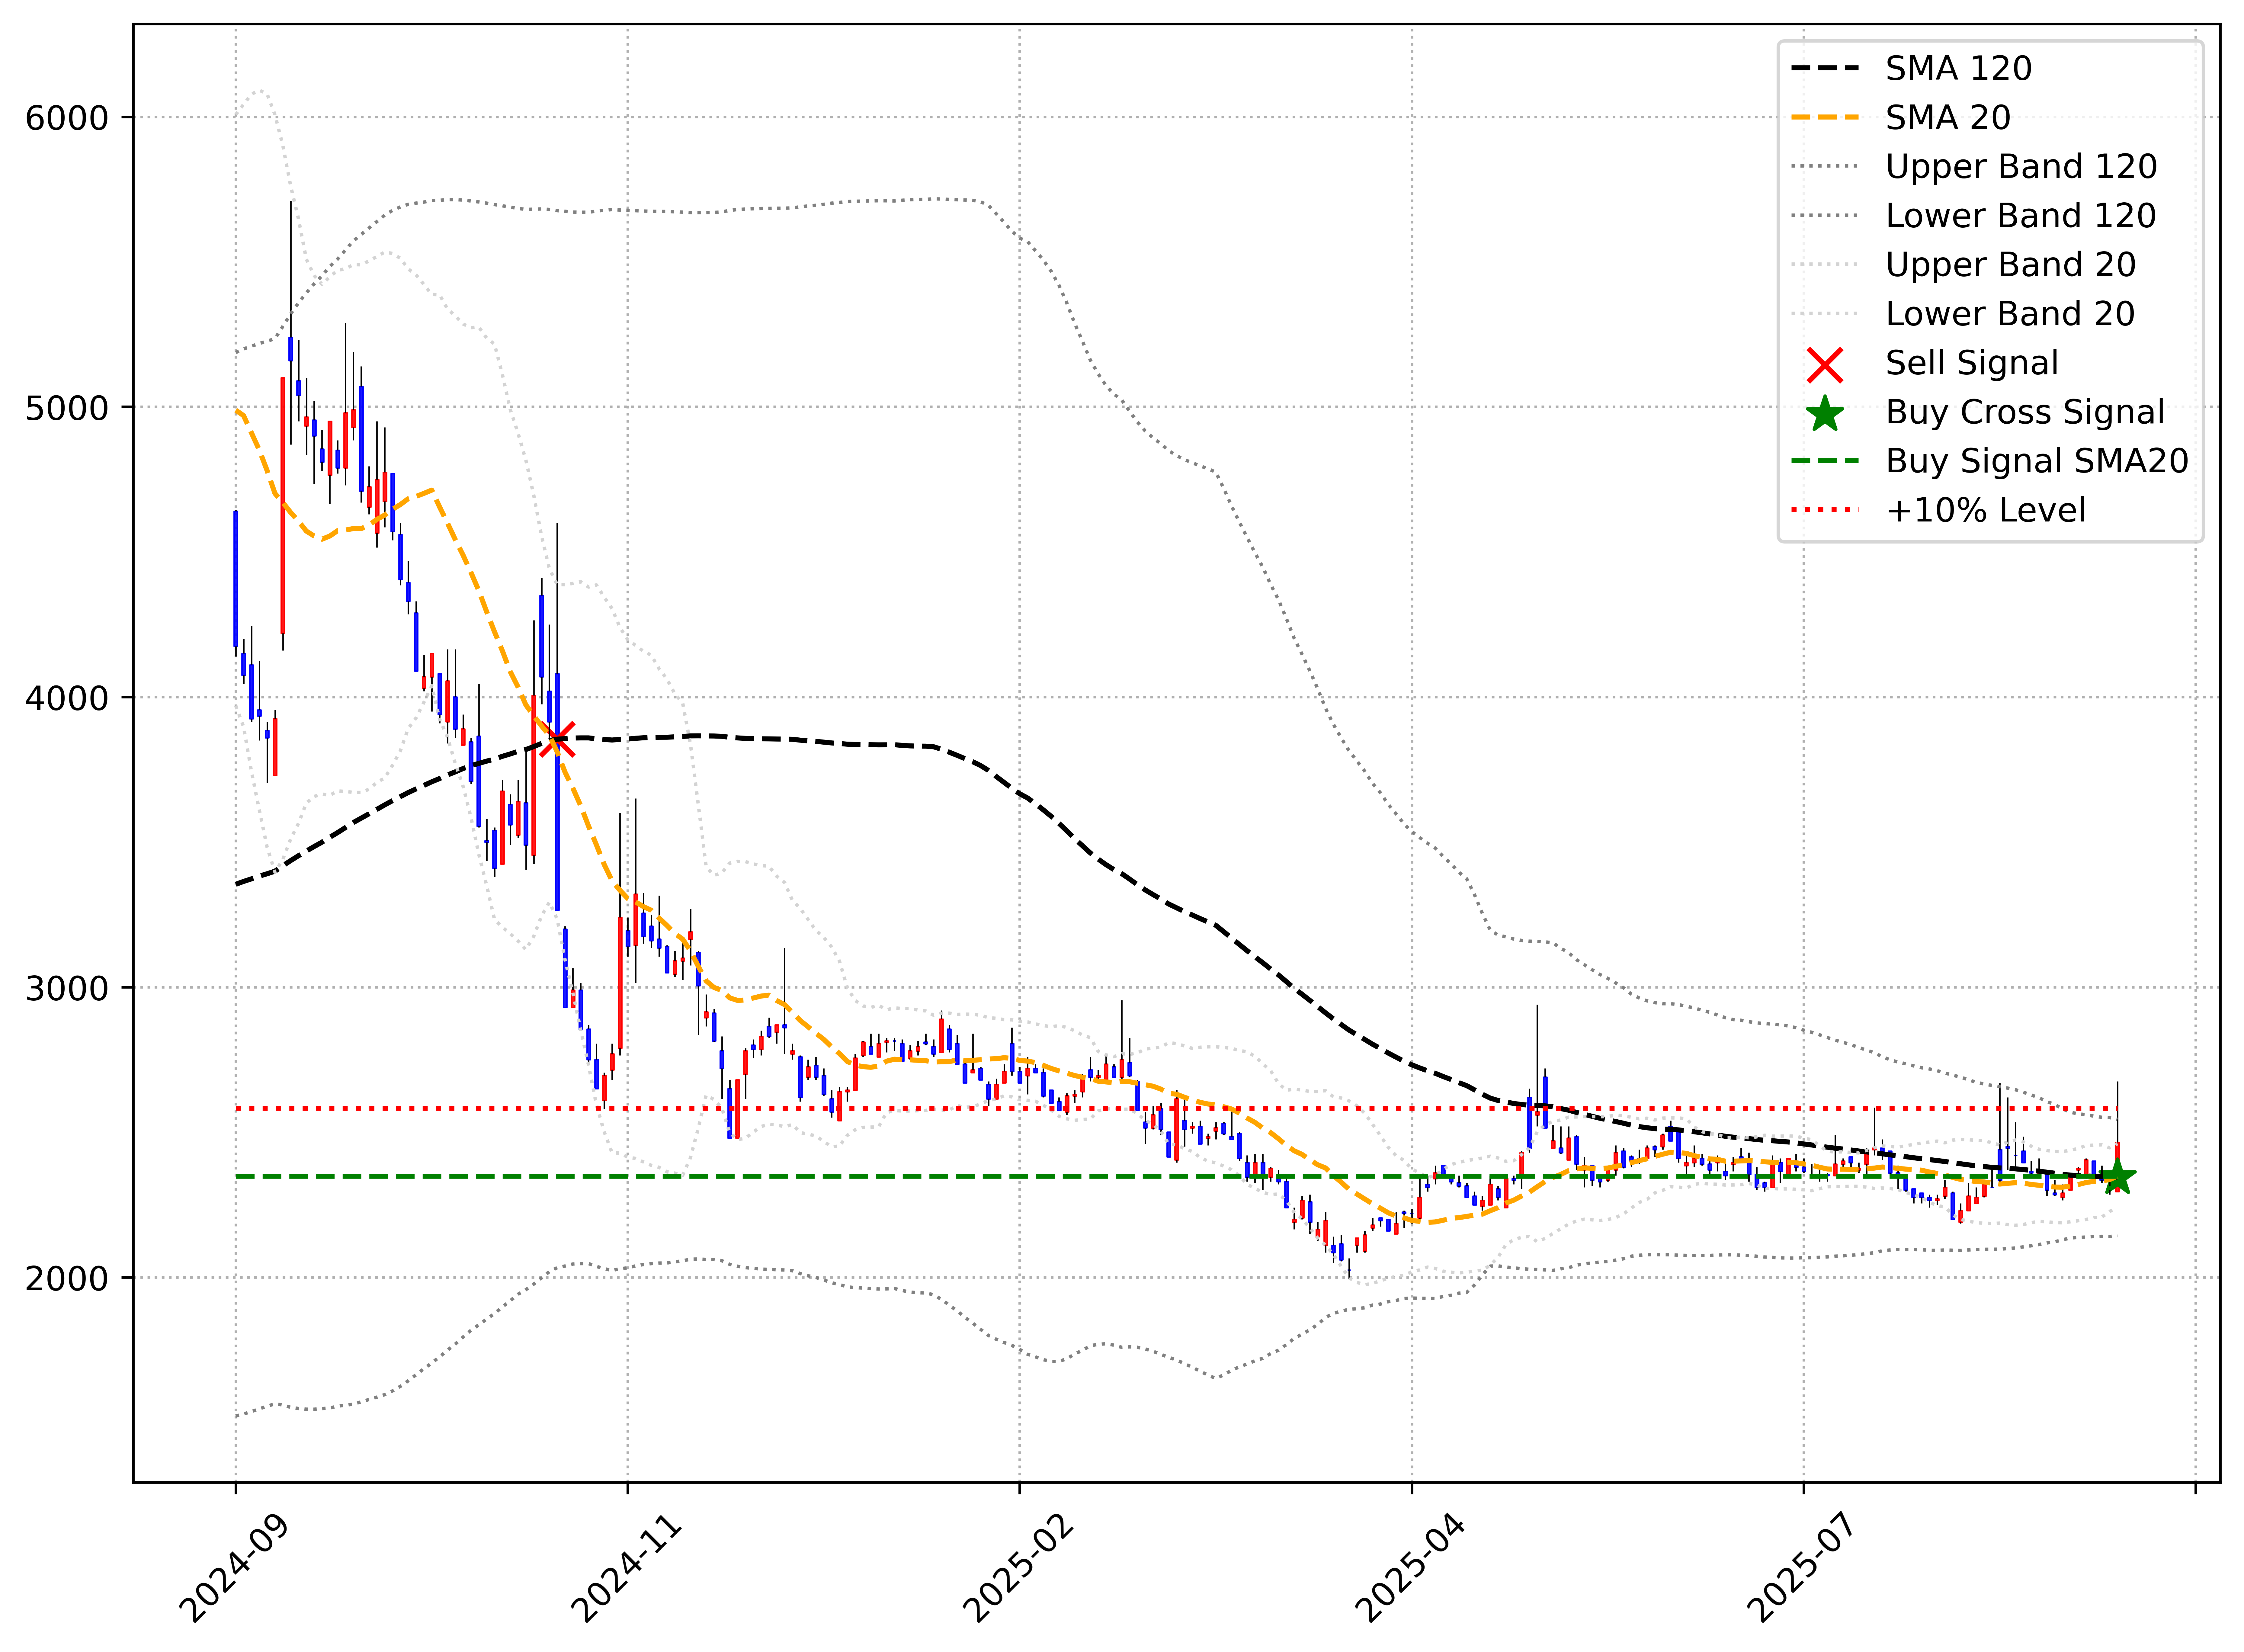Click the 2025-07 x-axis date label
This screenshot has width=2244, height=1652.
[1801, 1568]
